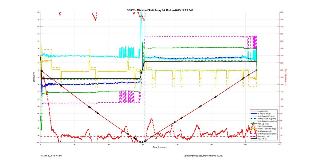Click the '-50' tick on the left axis
Image resolution: width=309 pixels, height=160 pixels.
click(38, 106)
